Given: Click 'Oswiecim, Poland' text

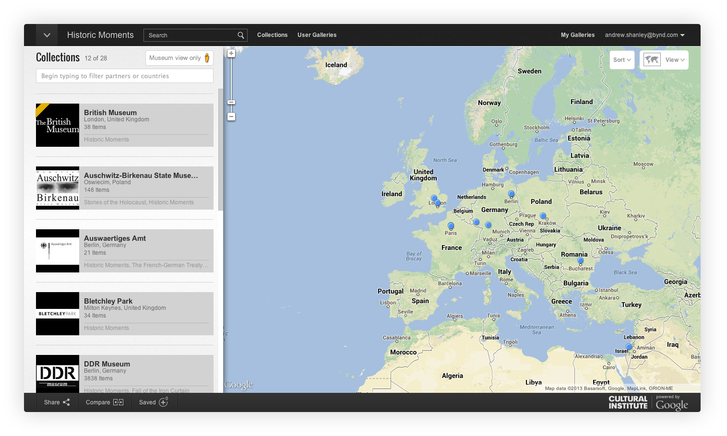Looking at the screenshot, I should point(107,182).
